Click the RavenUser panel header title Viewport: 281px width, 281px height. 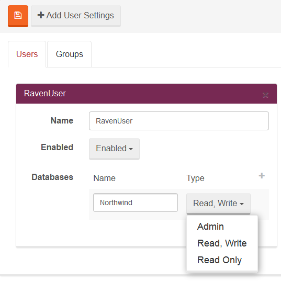coord(45,93)
